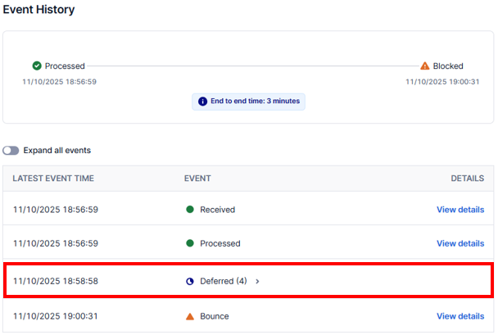Click the orange Blocked warning triangle icon
498x335 pixels.
(424, 66)
